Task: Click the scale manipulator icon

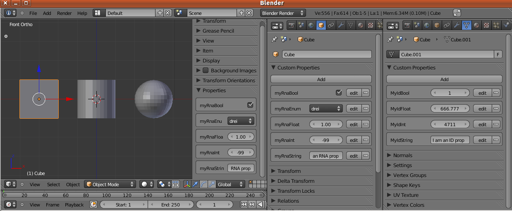Action: (x=211, y=185)
